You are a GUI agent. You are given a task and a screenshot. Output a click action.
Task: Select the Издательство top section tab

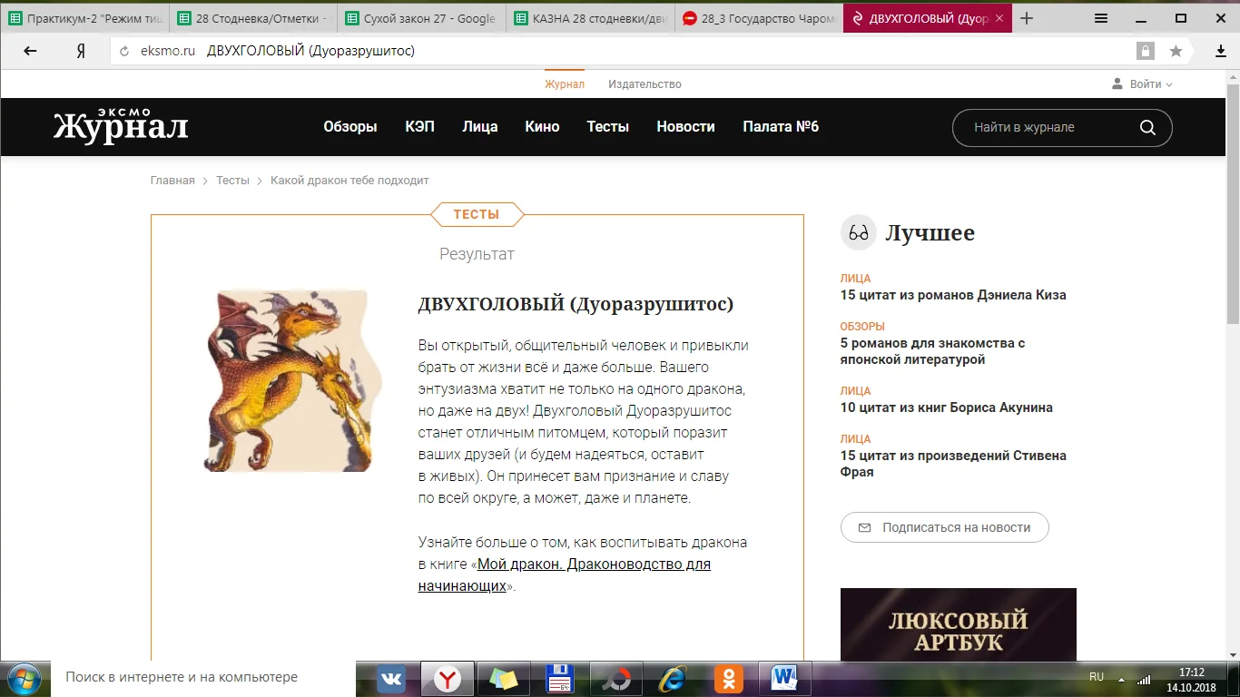coord(645,84)
